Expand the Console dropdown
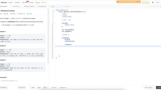This screenshot has height=90, width=161. click(x=54, y=88)
